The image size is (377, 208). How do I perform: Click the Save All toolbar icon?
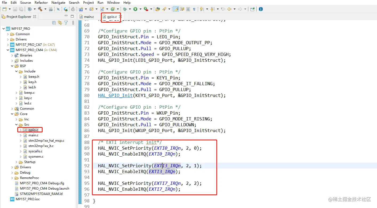[21, 9]
